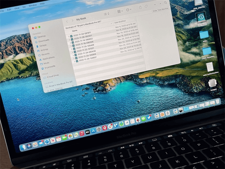Go to bryanwolfe home folder
Screen dimensions: 225x169
click(x=48, y=67)
